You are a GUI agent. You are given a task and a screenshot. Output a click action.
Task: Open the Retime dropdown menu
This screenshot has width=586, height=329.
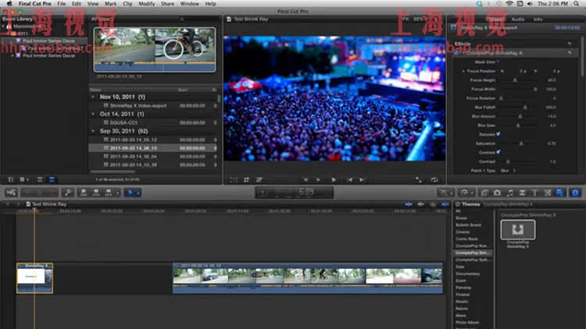pos(466,193)
